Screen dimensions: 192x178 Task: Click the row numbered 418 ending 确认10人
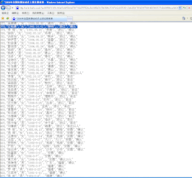(36, 159)
